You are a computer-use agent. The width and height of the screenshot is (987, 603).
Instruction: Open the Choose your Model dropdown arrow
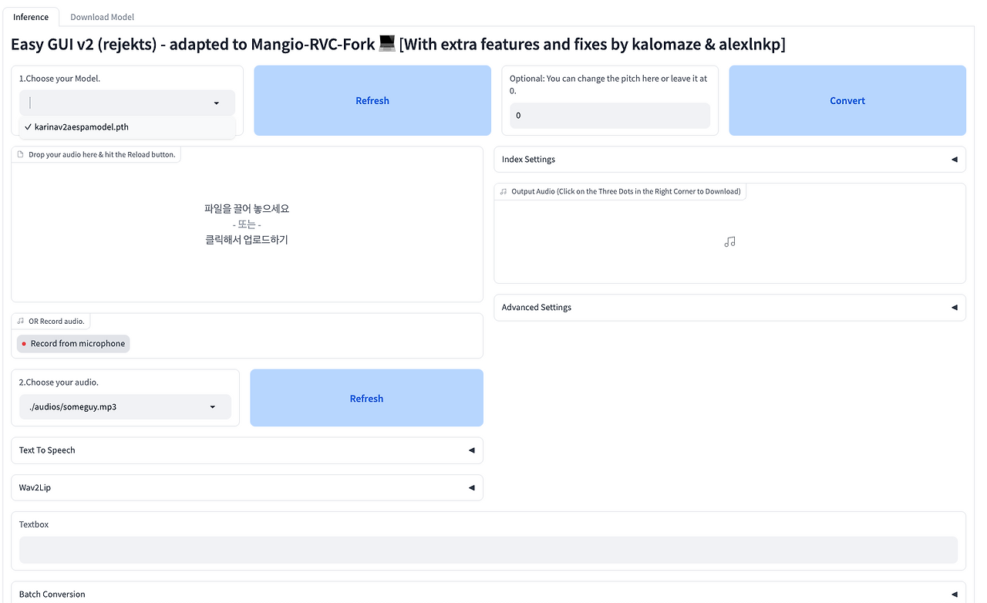pyautogui.click(x=216, y=103)
